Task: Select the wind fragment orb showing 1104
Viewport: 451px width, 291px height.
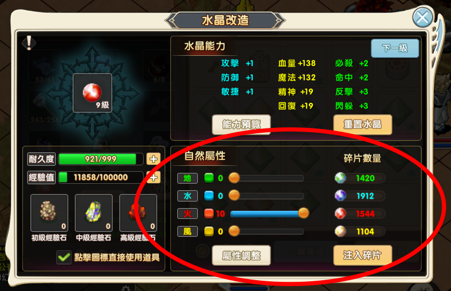Action: (x=340, y=231)
